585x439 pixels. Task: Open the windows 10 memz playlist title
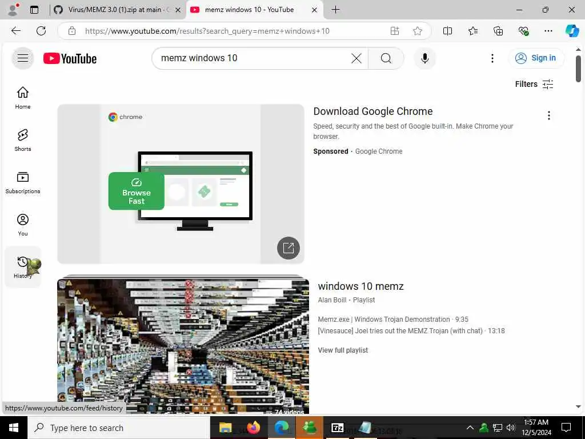coord(360,286)
